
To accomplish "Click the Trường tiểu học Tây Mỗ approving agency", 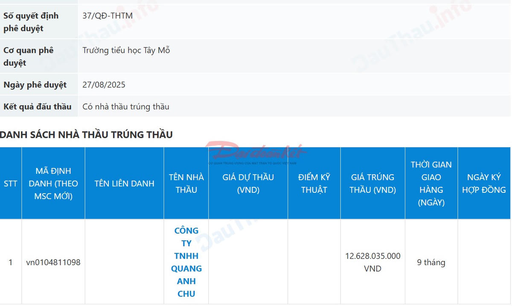I will point(126,50).
